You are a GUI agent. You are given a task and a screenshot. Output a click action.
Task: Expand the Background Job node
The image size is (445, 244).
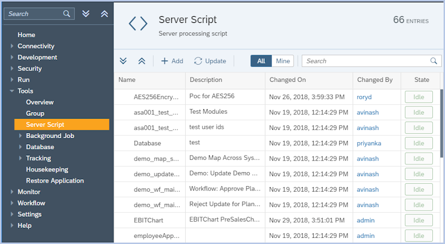point(21,136)
